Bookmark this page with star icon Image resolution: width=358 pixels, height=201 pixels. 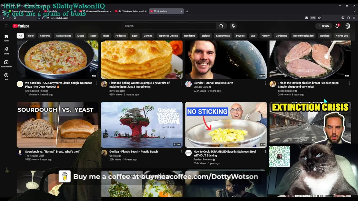coord(319,18)
